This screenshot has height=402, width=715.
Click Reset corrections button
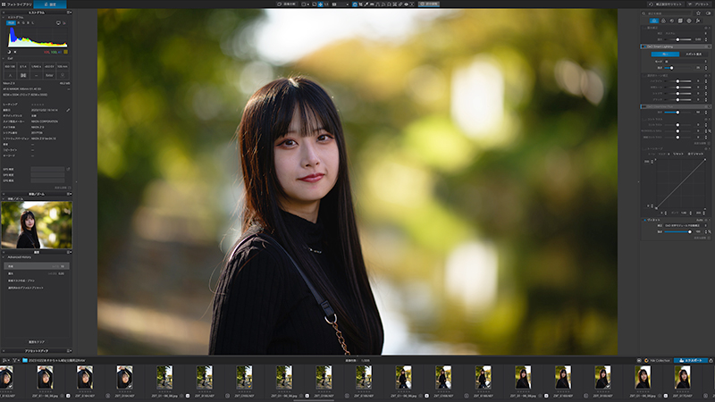(667, 4)
